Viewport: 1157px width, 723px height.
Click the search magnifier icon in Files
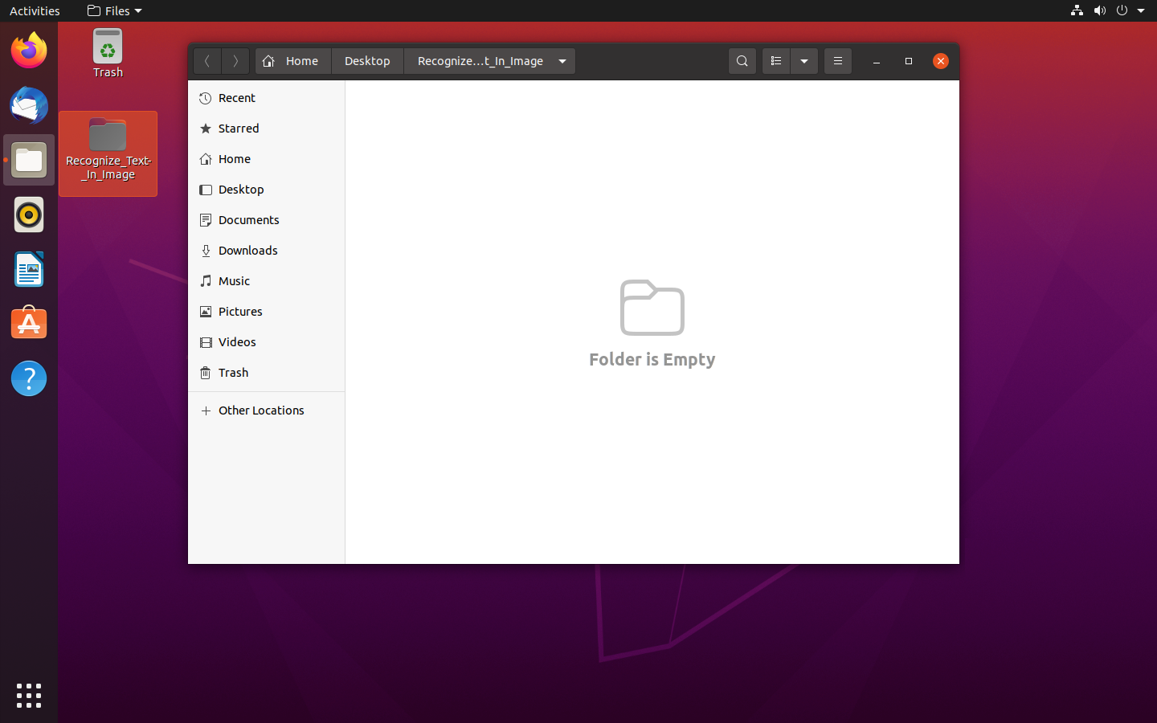tap(742, 61)
